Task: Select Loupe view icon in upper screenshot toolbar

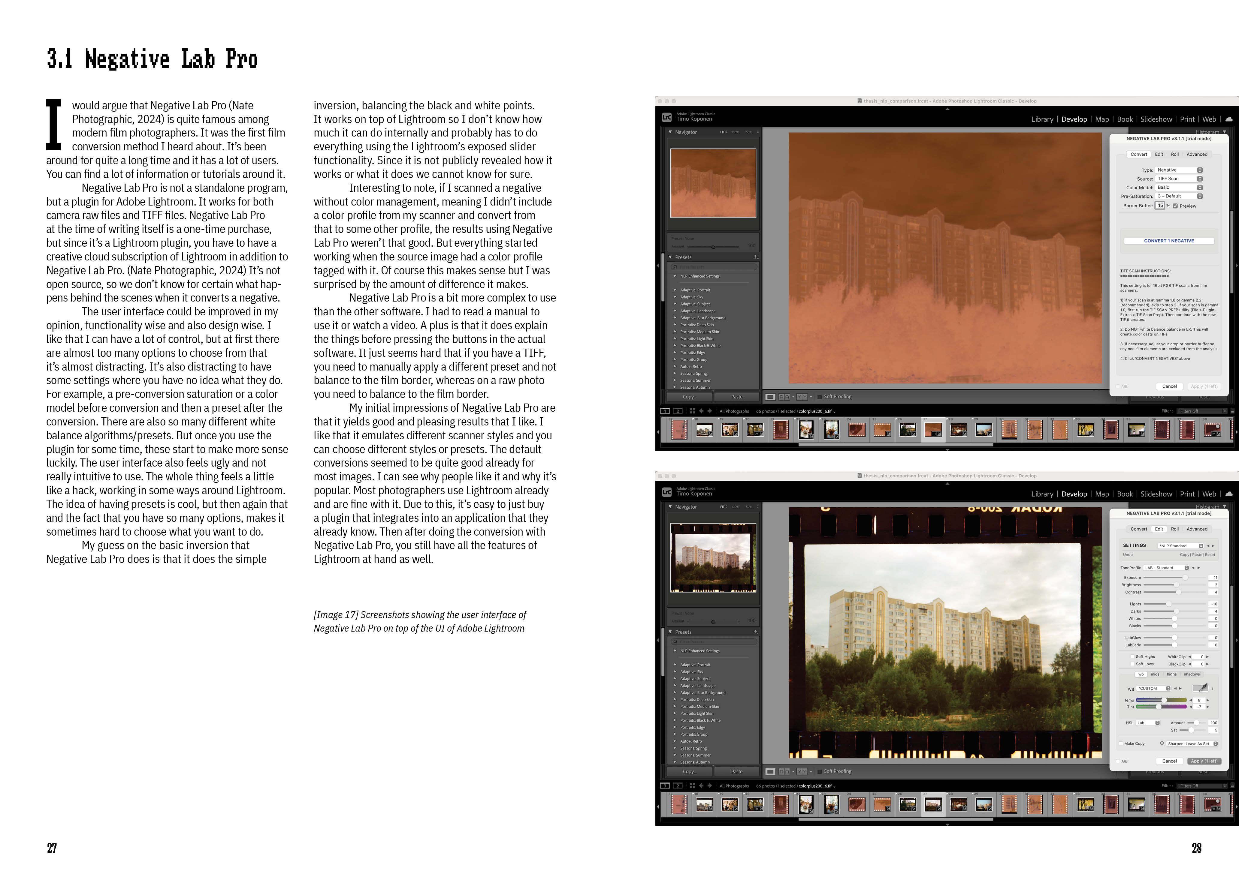Action: tap(770, 397)
